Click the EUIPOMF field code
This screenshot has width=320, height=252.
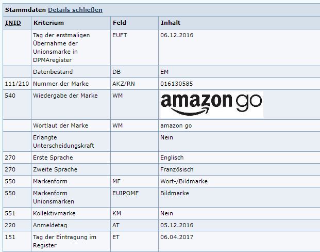coord(125,193)
